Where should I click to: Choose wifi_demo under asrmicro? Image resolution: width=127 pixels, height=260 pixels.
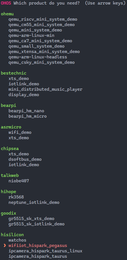[20, 132]
